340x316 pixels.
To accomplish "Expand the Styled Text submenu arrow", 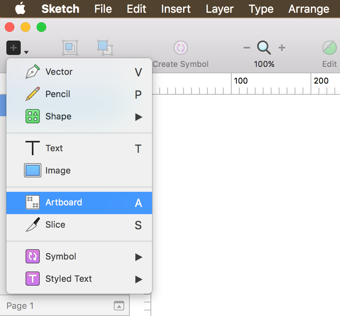I will pos(139,279).
